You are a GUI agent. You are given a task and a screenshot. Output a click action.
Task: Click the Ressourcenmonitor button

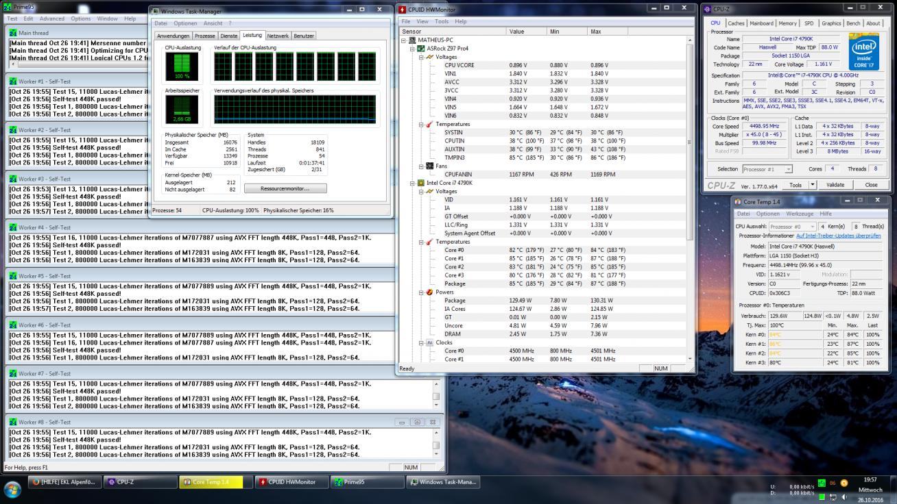(285, 188)
